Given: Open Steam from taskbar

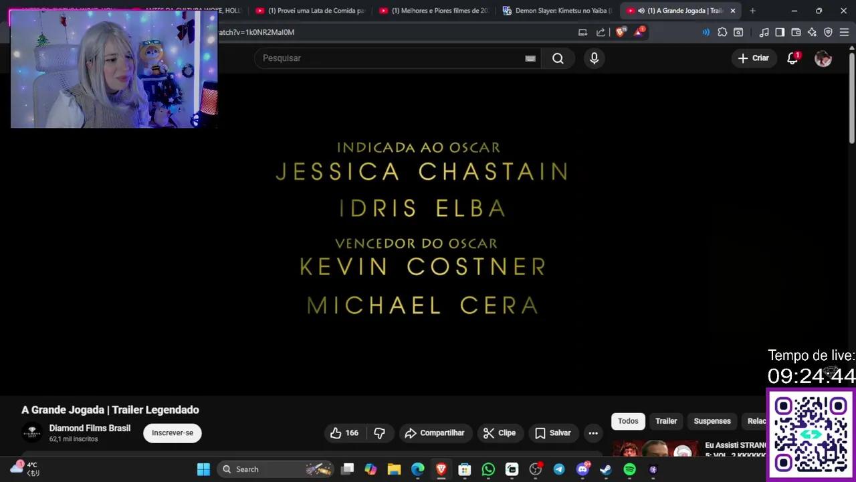Looking at the screenshot, I should click(606, 469).
